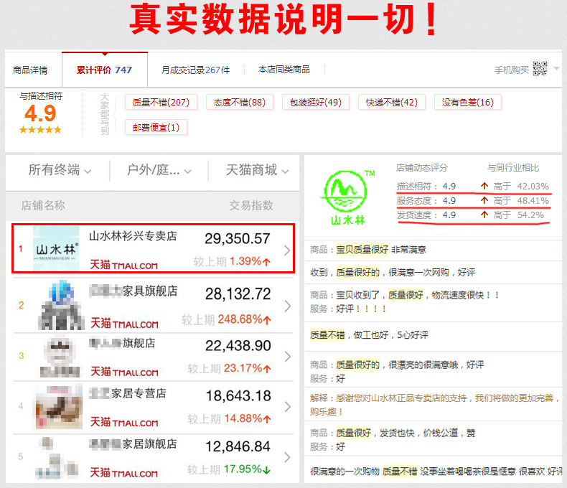
Task: Filter reviews by 快递不错(42) tag
Action: (392, 103)
